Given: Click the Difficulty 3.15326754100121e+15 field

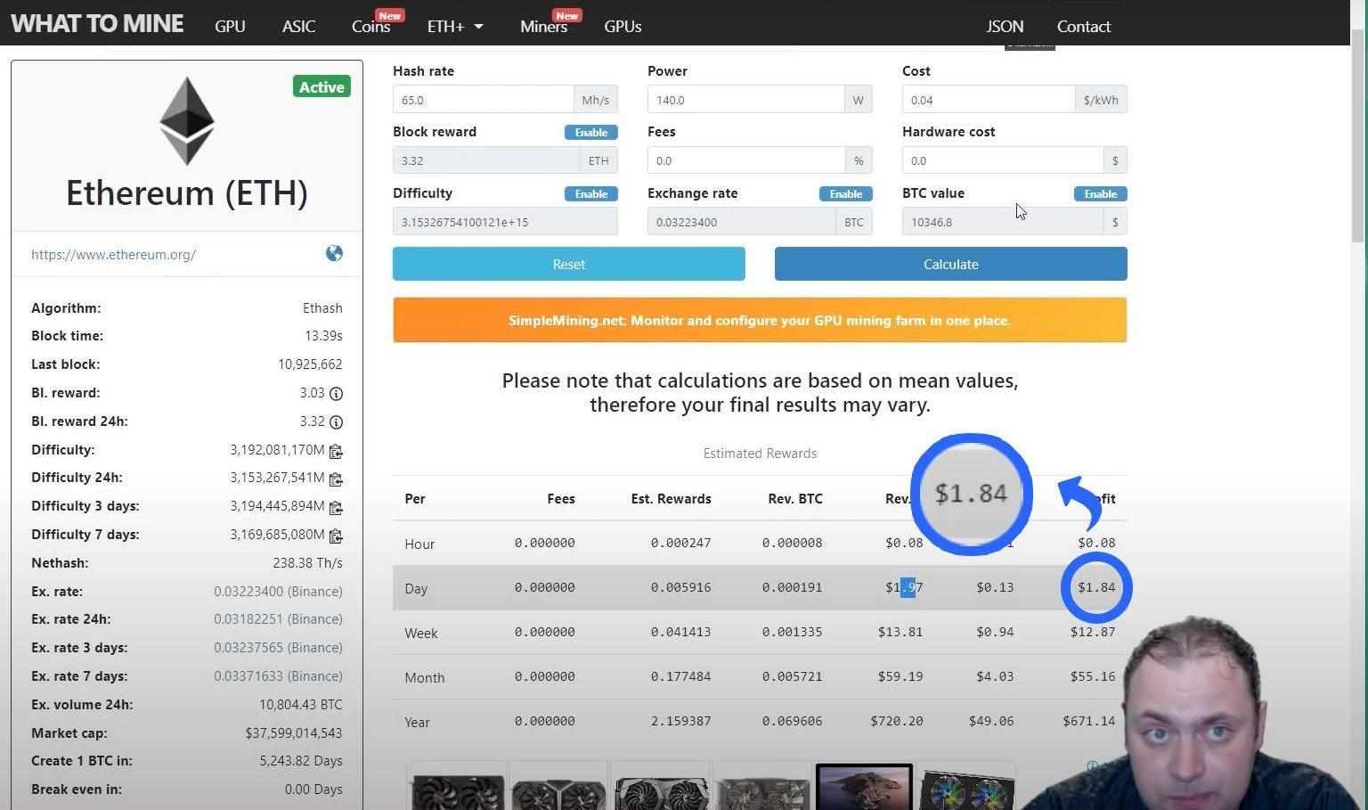Looking at the screenshot, I should (505, 222).
